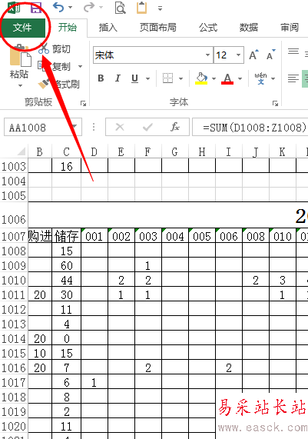The image size is (308, 439).
Task: Open the 文件 (File) tab
Action: pyautogui.click(x=22, y=28)
